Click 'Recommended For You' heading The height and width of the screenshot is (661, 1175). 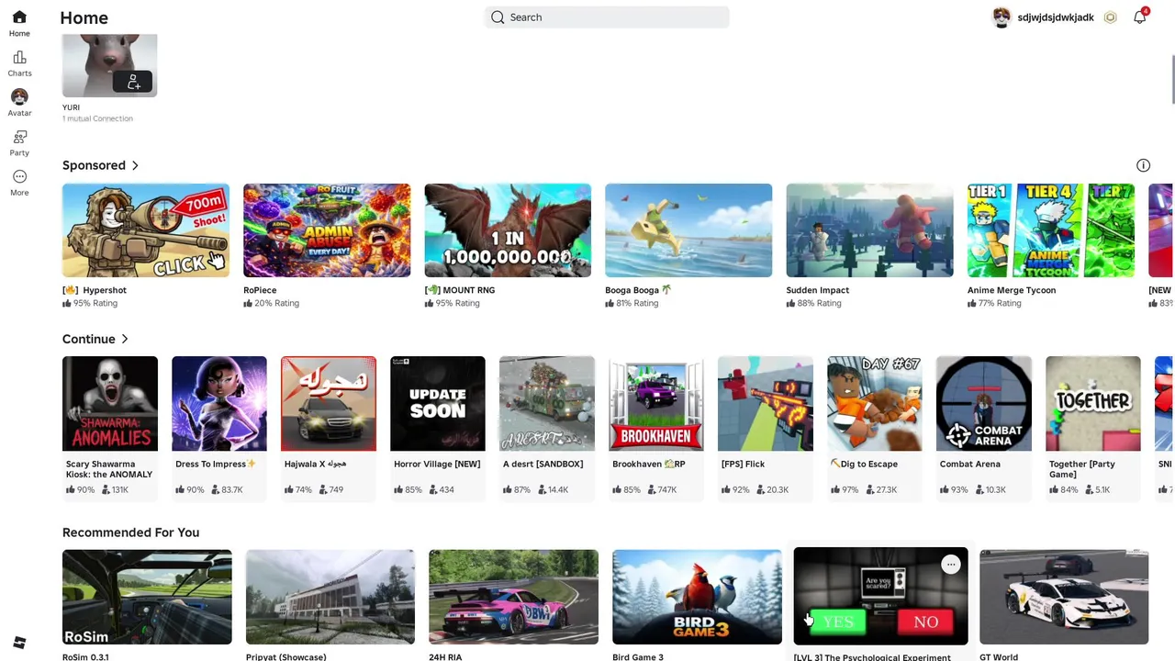click(x=130, y=532)
